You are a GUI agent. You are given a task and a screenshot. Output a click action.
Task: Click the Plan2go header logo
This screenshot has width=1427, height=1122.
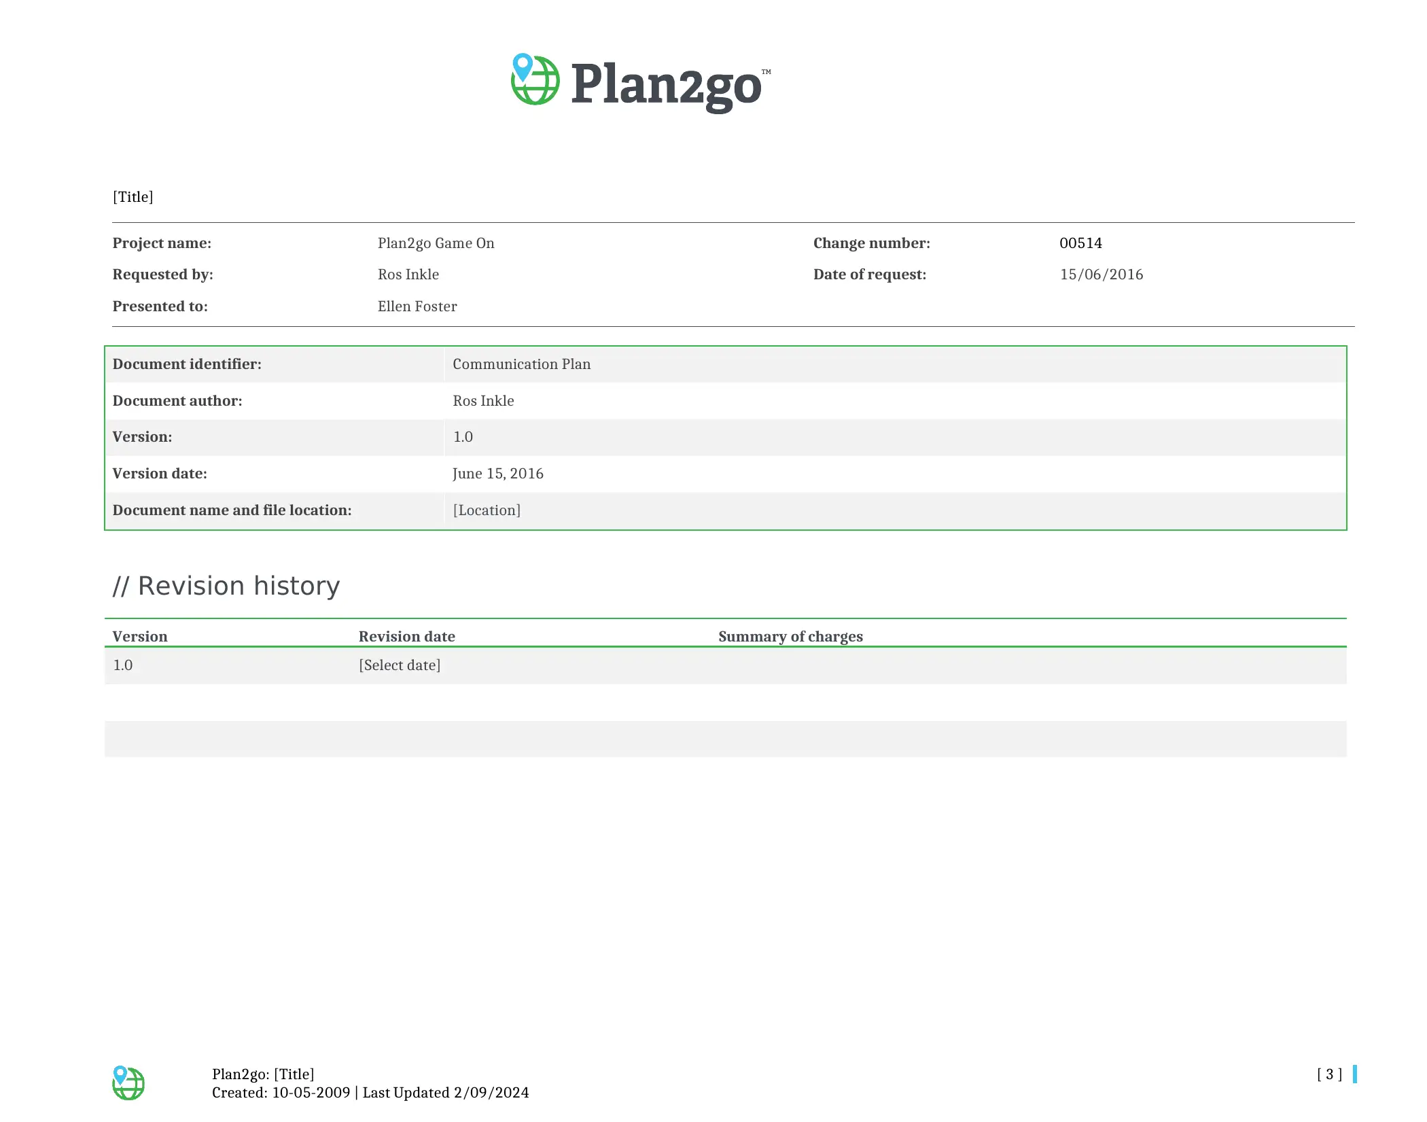click(641, 83)
